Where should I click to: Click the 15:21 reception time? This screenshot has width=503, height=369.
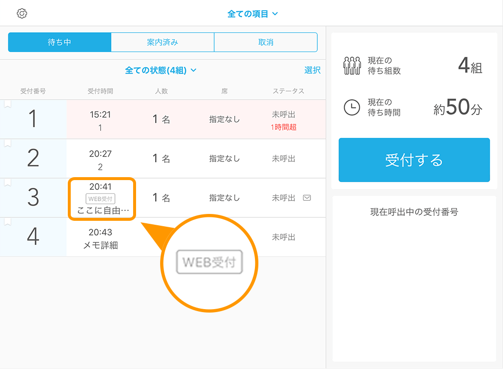pos(100,114)
